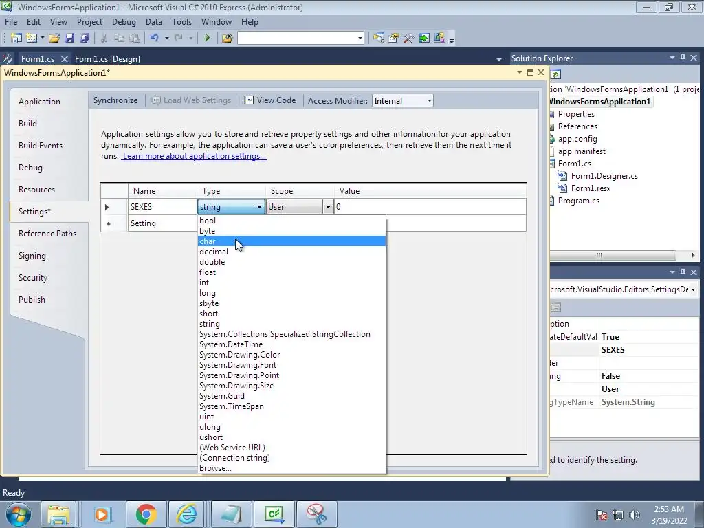Click the New Project toolbar icon
Image resolution: width=704 pixels, height=528 pixels.
[x=16, y=38]
